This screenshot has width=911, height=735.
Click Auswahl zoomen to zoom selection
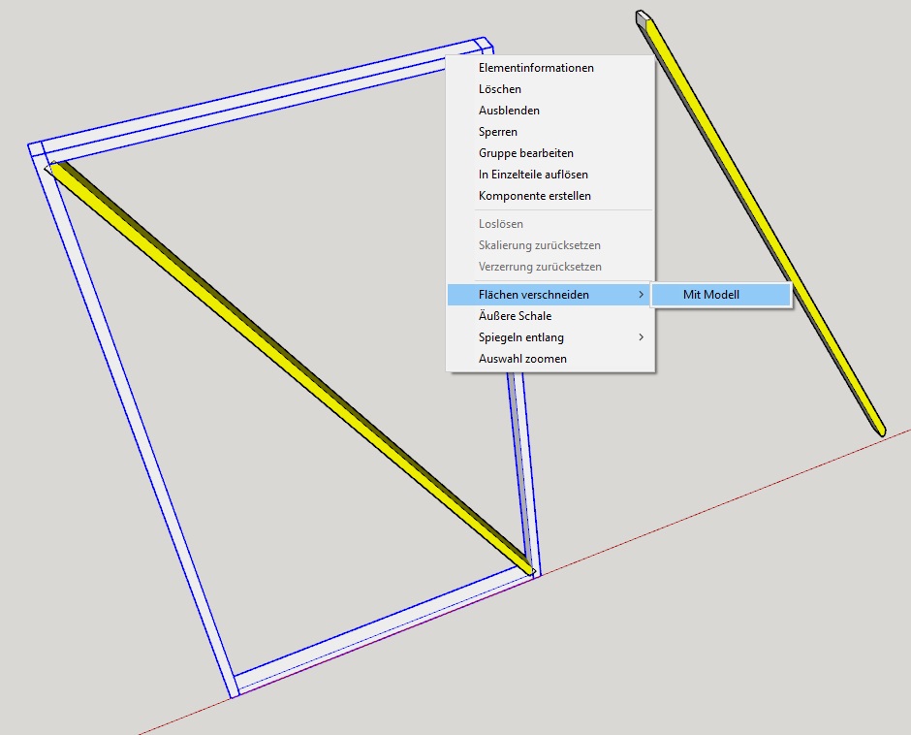point(522,359)
